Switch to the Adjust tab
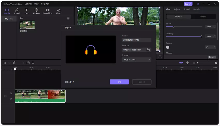The image size is (220, 126). (x=177, y=9)
